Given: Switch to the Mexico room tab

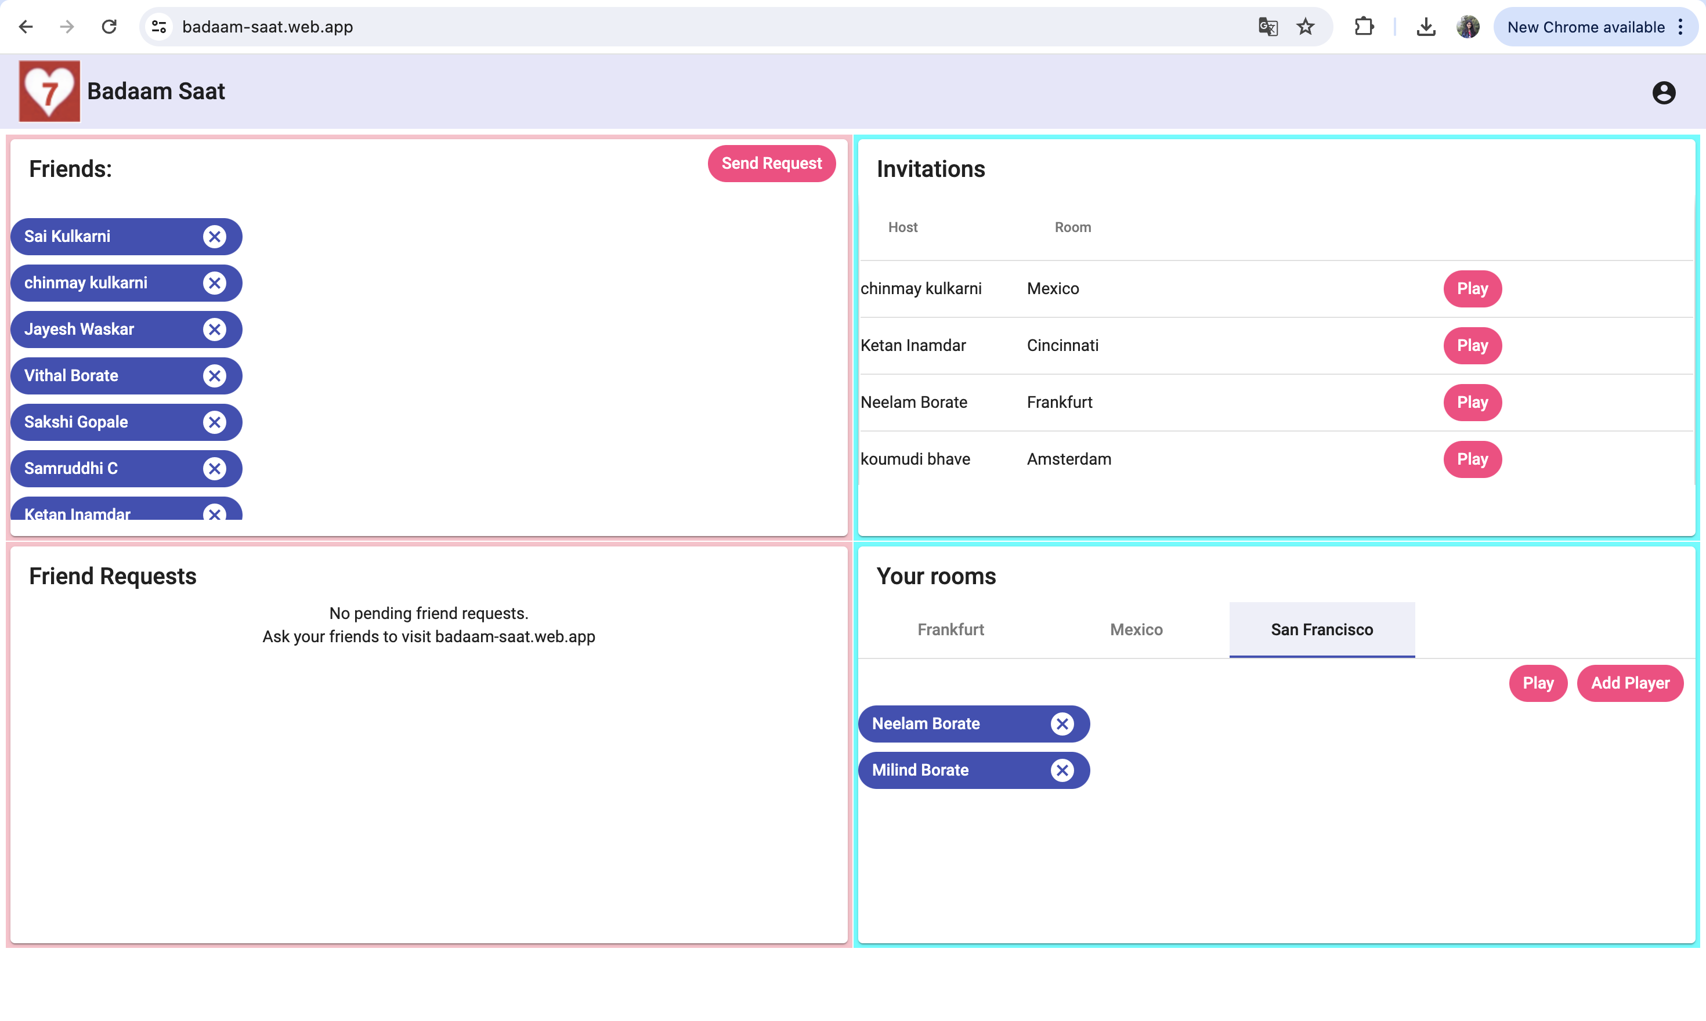Looking at the screenshot, I should [1136, 629].
